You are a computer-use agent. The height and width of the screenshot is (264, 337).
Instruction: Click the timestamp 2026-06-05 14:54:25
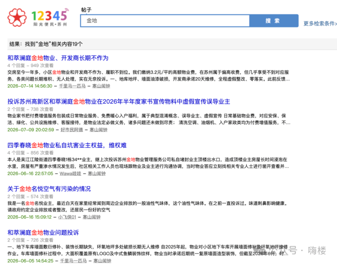click(31, 261)
